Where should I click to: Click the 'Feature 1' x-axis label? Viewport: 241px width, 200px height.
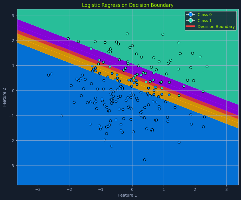128,195
